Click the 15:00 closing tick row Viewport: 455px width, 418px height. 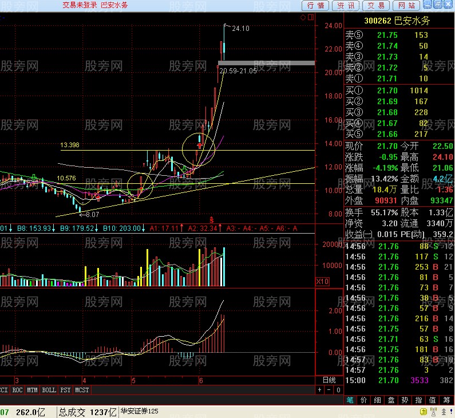[x=399, y=380]
